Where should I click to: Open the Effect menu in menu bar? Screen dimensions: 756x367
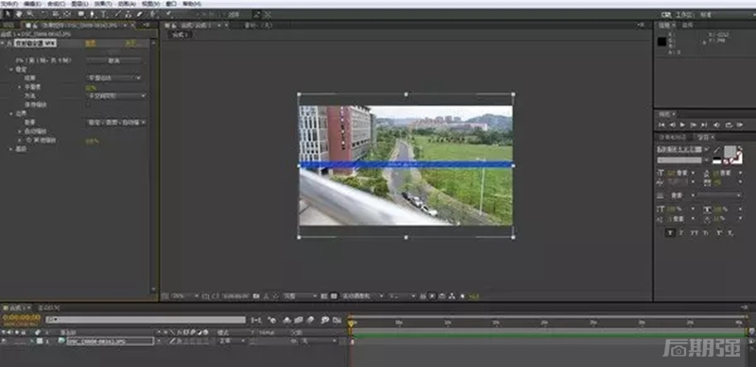102,4
